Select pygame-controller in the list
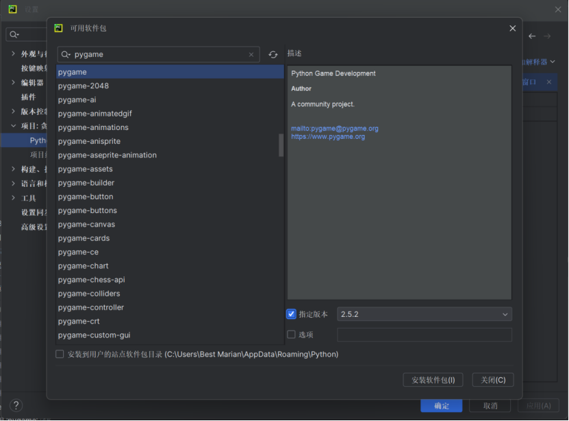Screen dimensions: 569x421 (170, 307)
